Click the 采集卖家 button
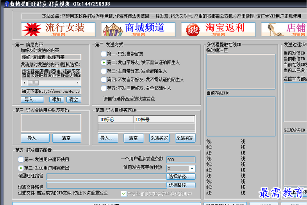The image size is (307, 205). pos(185,138)
